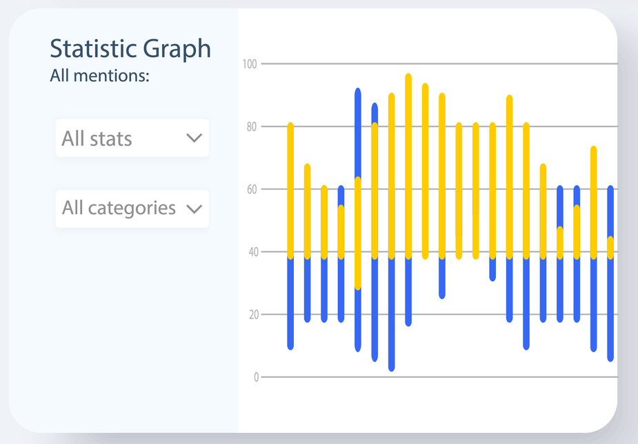Click the third bar from left's yellow segment
638x444 pixels.
(x=324, y=220)
